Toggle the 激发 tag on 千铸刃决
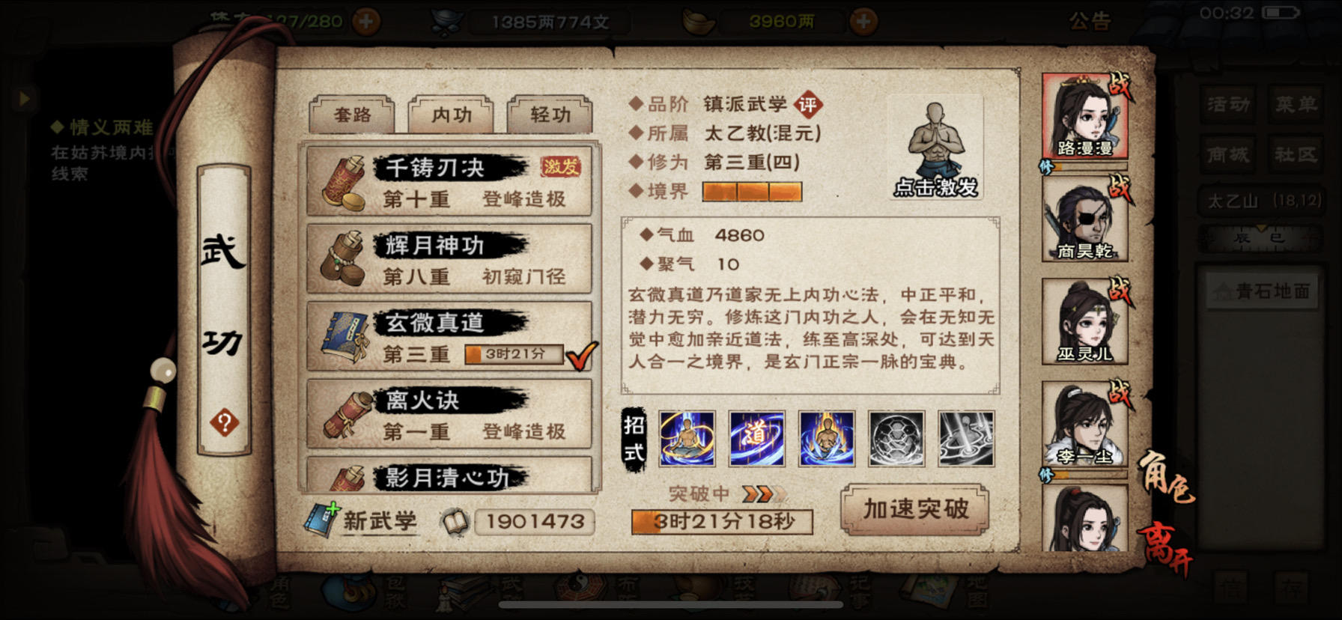1342x620 pixels. point(561,166)
